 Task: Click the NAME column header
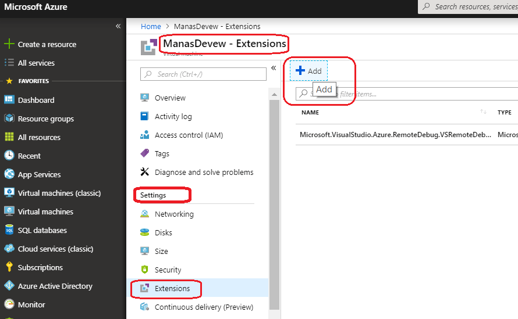click(x=310, y=112)
